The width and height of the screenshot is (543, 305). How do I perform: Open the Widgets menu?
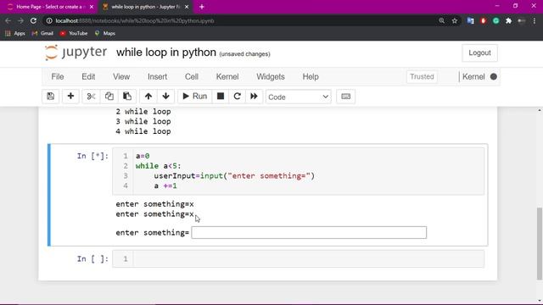pyautogui.click(x=271, y=77)
